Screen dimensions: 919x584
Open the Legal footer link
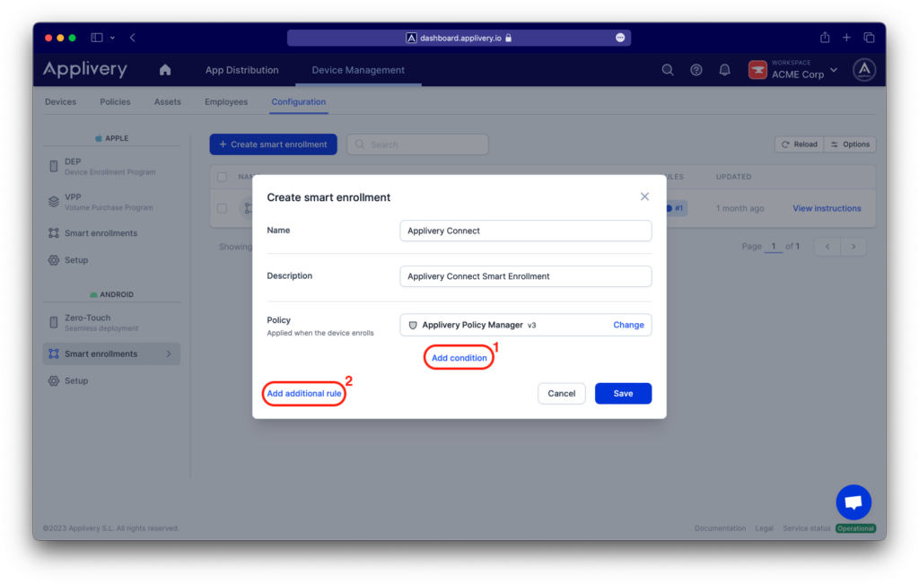click(x=765, y=528)
